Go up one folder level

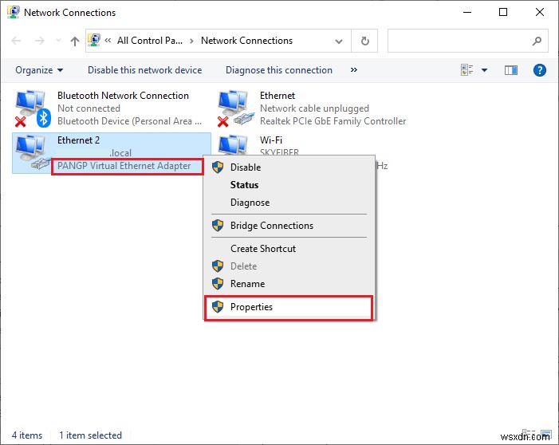pos(74,41)
